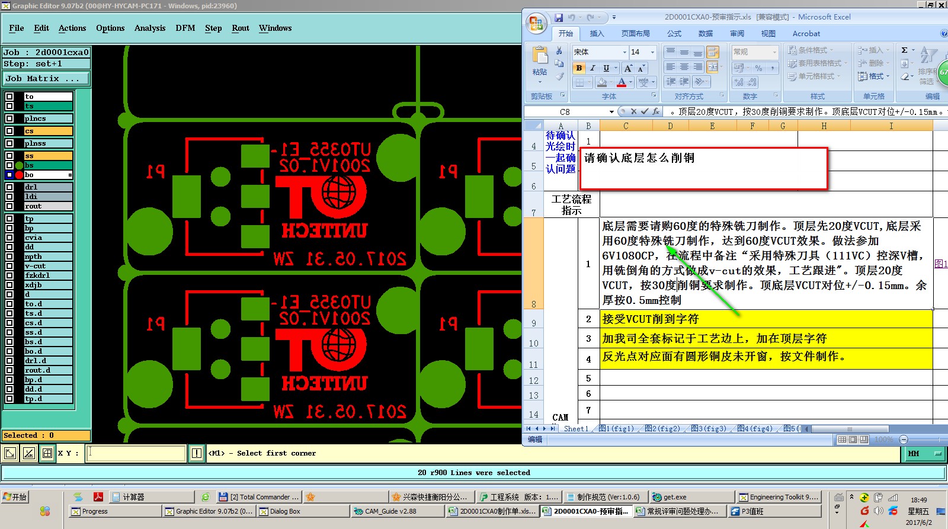Open the DFM menu in Graphic Editor
The height and width of the screenshot is (529, 948).
tap(185, 28)
